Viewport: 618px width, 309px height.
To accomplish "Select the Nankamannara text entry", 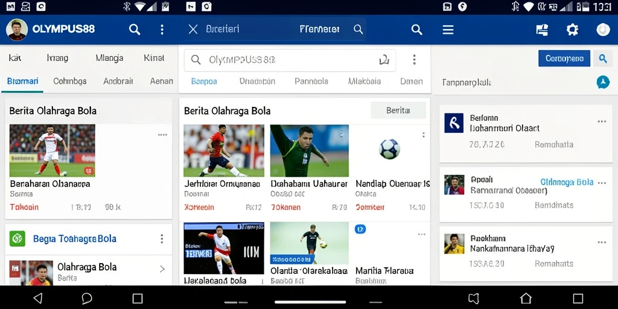I will coord(512,249).
